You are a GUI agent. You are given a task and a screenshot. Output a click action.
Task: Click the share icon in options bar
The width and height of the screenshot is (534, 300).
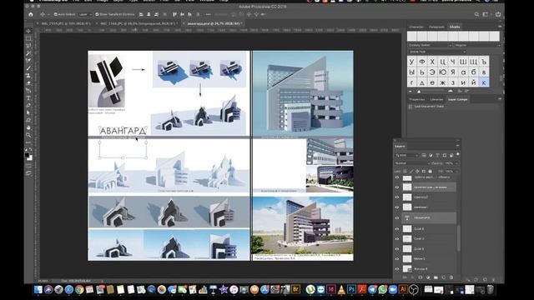pyautogui.click(x=498, y=14)
